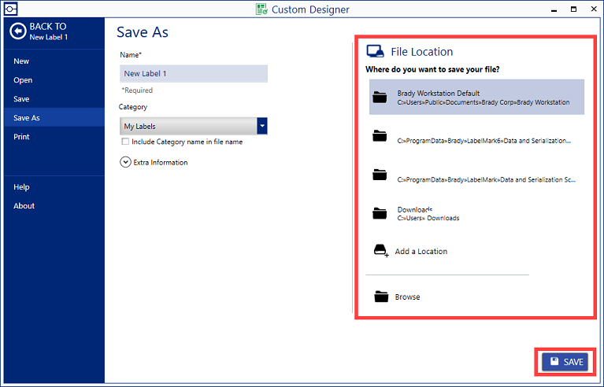Click Add a Location label
The image size is (604, 387).
(x=421, y=251)
